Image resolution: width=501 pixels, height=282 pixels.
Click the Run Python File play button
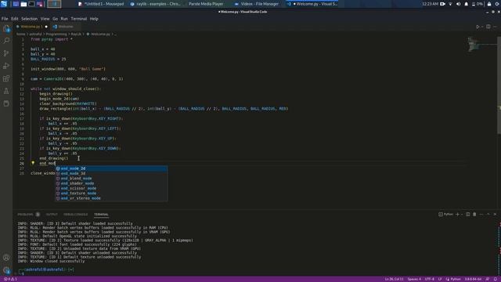[x=478, y=27]
